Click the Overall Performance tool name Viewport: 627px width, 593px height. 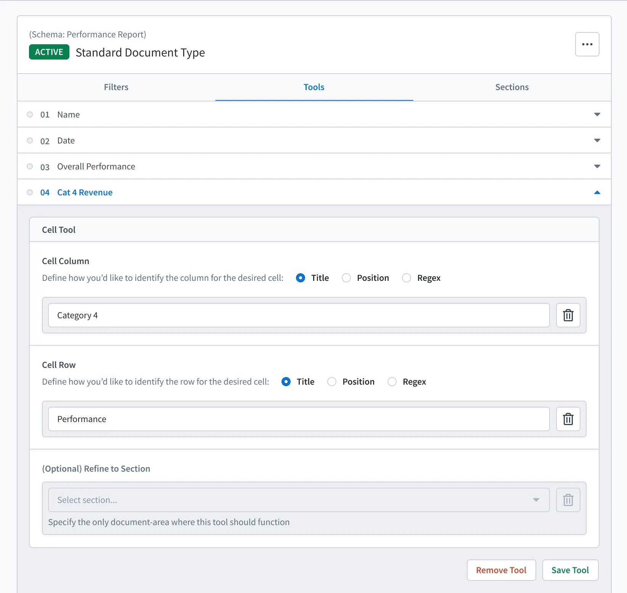tap(96, 166)
